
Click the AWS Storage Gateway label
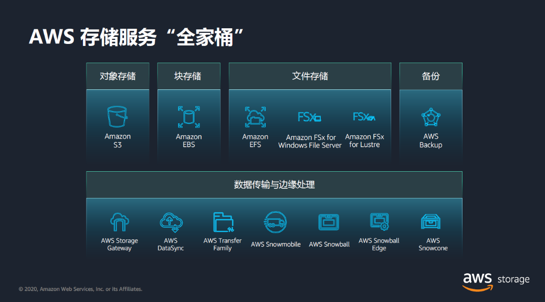pyautogui.click(x=119, y=244)
